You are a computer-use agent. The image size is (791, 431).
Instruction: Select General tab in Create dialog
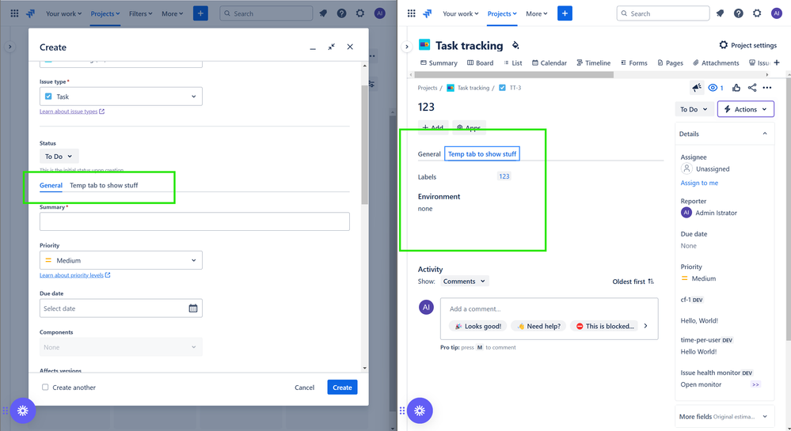tap(51, 185)
